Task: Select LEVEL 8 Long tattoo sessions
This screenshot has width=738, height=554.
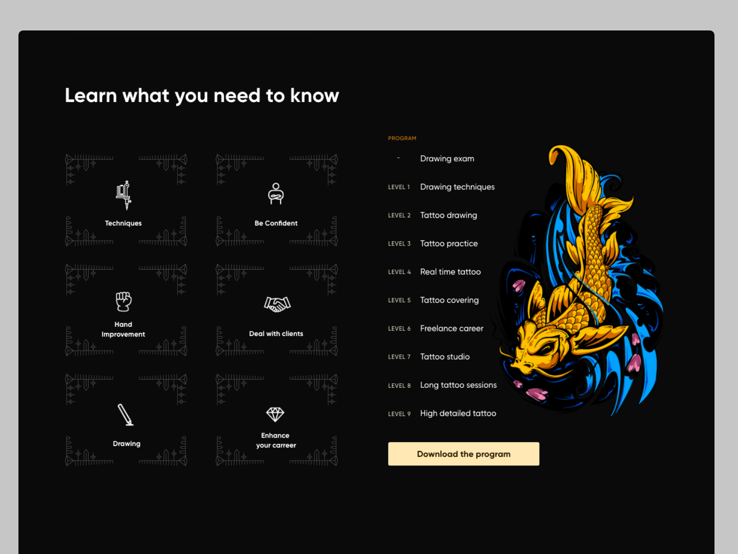Action: click(458, 385)
